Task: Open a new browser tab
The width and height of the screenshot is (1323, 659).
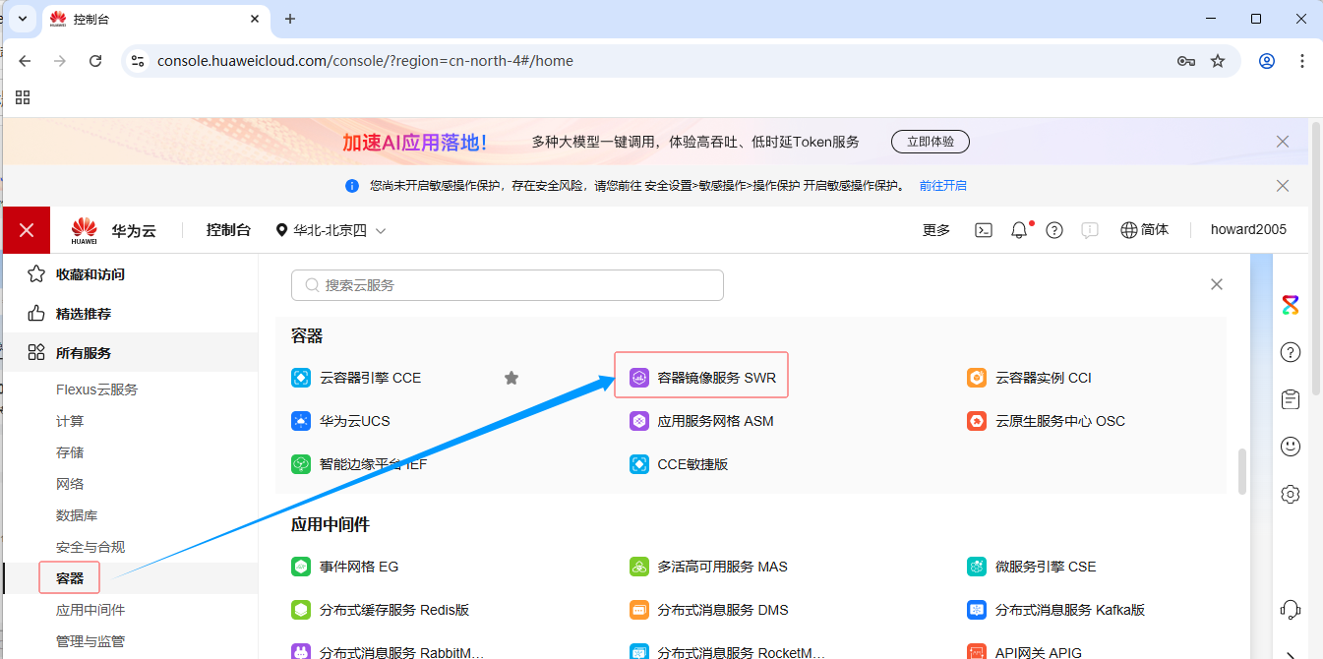Action: (x=289, y=19)
